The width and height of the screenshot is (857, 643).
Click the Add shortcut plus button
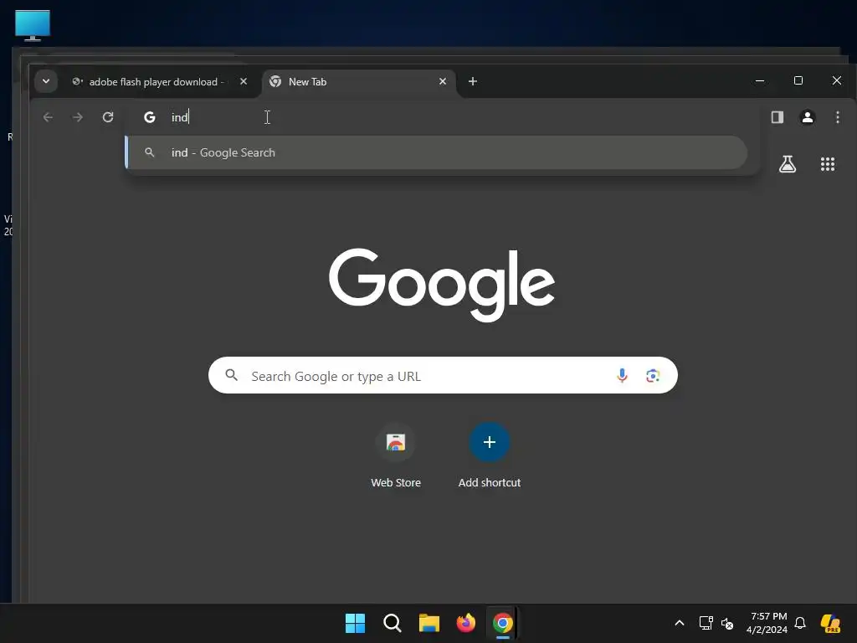489,442
